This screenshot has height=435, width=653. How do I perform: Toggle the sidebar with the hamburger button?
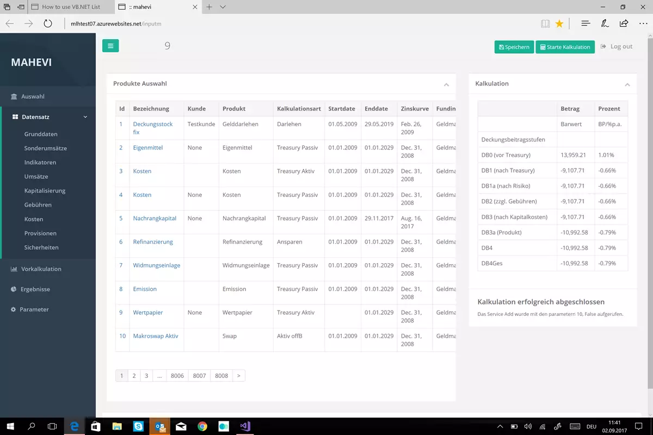pos(110,46)
